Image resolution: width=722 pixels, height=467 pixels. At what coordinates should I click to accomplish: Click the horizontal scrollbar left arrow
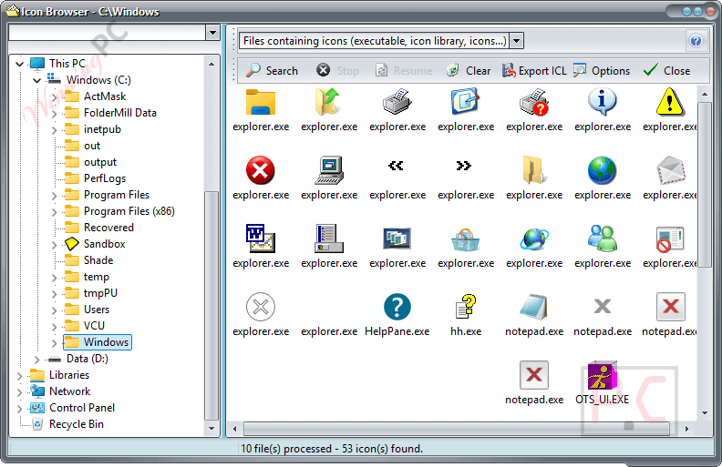pyautogui.click(x=235, y=429)
